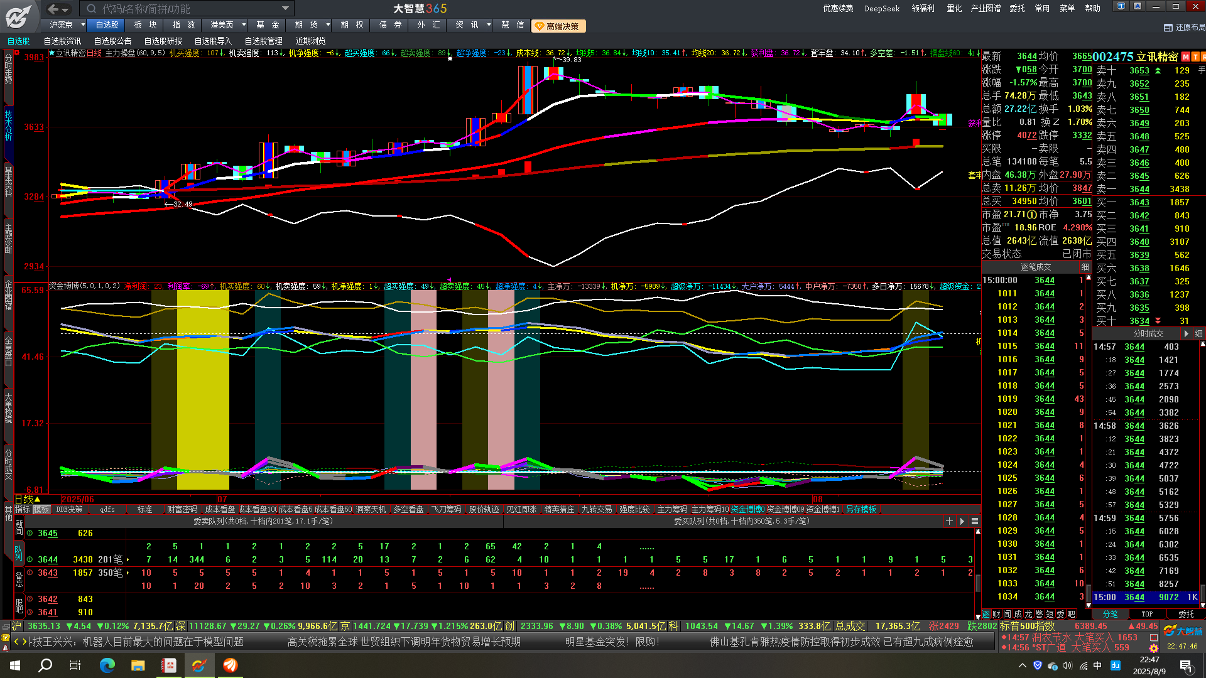Select the 分时走势 vertical sidebar tab
The width and height of the screenshot is (1206, 678).
pos(8,70)
